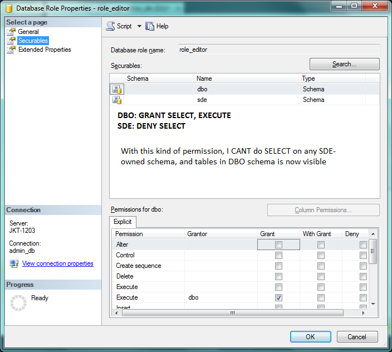Image resolution: width=392 pixels, height=352 pixels.
Task: Click horizontal scrollbar right arrow
Action: tap(364, 313)
